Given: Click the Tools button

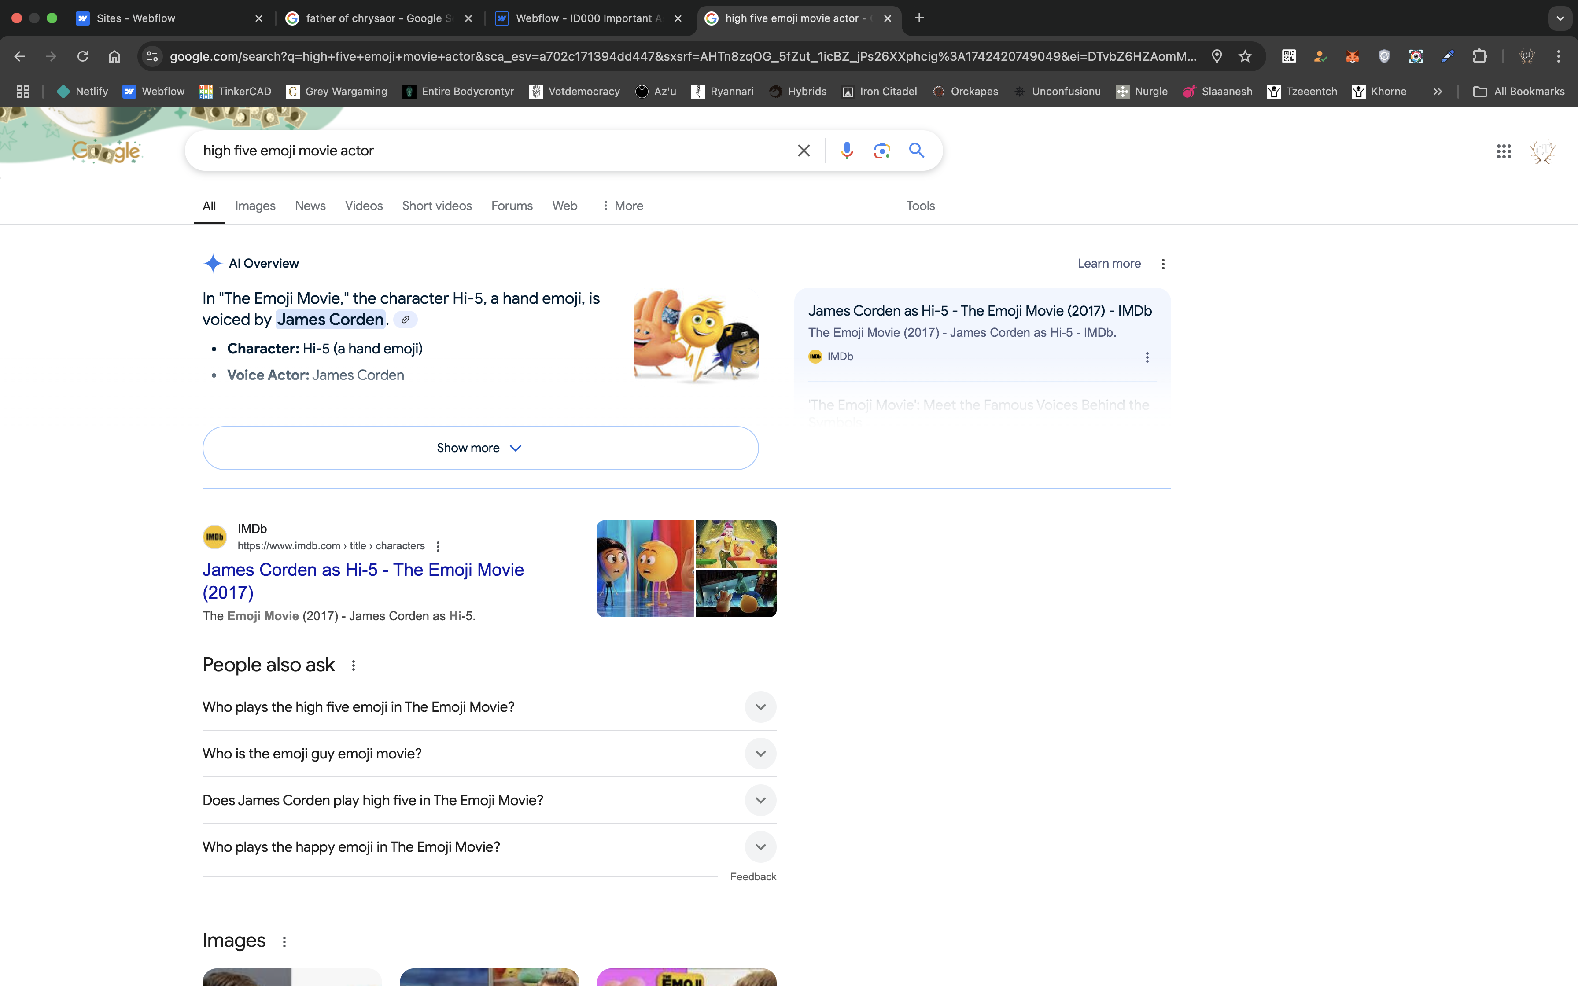Looking at the screenshot, I should click(920, 206).
